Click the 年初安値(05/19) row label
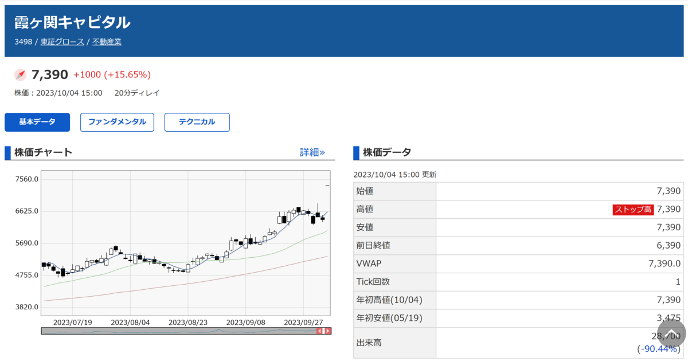 (x=389, y=318)
